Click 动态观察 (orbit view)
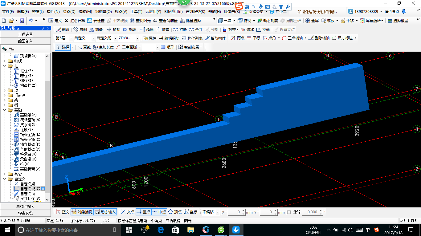Screen dimensions: 421x236 click(x=268, y=21)
